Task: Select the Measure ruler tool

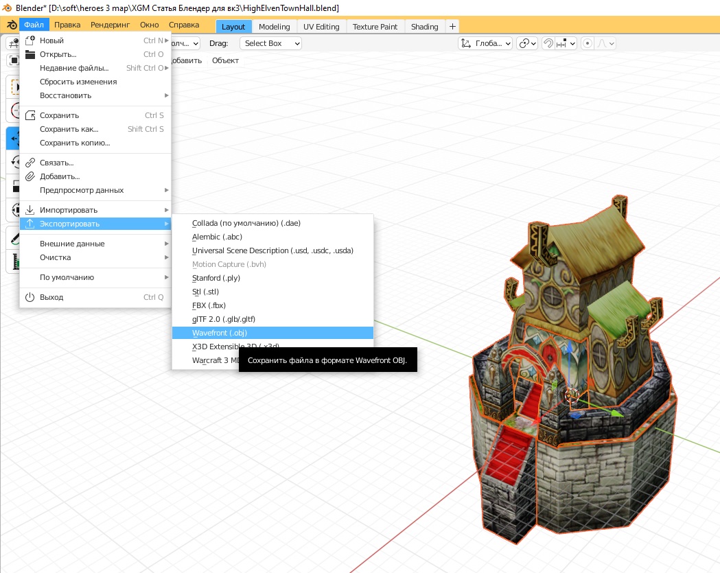Action: [x=14, y=261]
